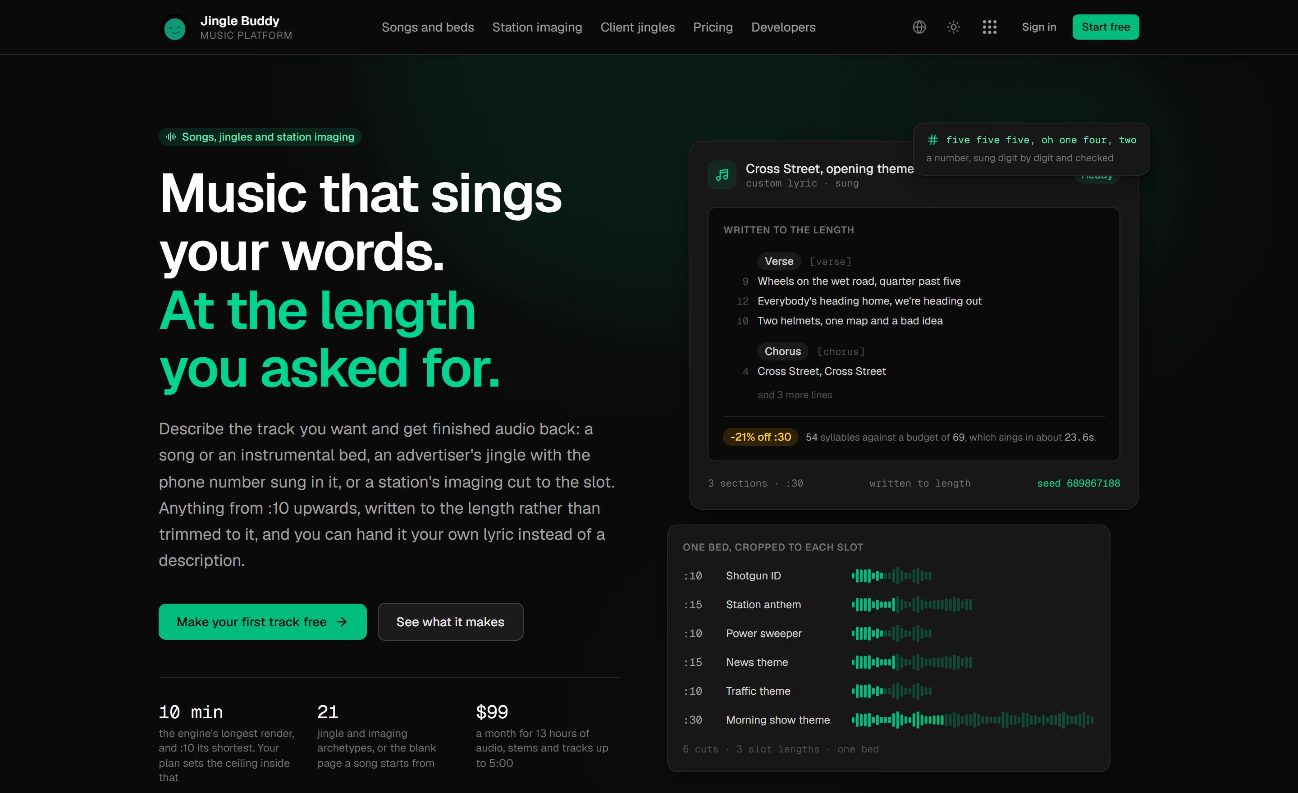1298x793 pixels.
Task: Click the Jingle Buddy smiley logo
Action: coord(174,27)
